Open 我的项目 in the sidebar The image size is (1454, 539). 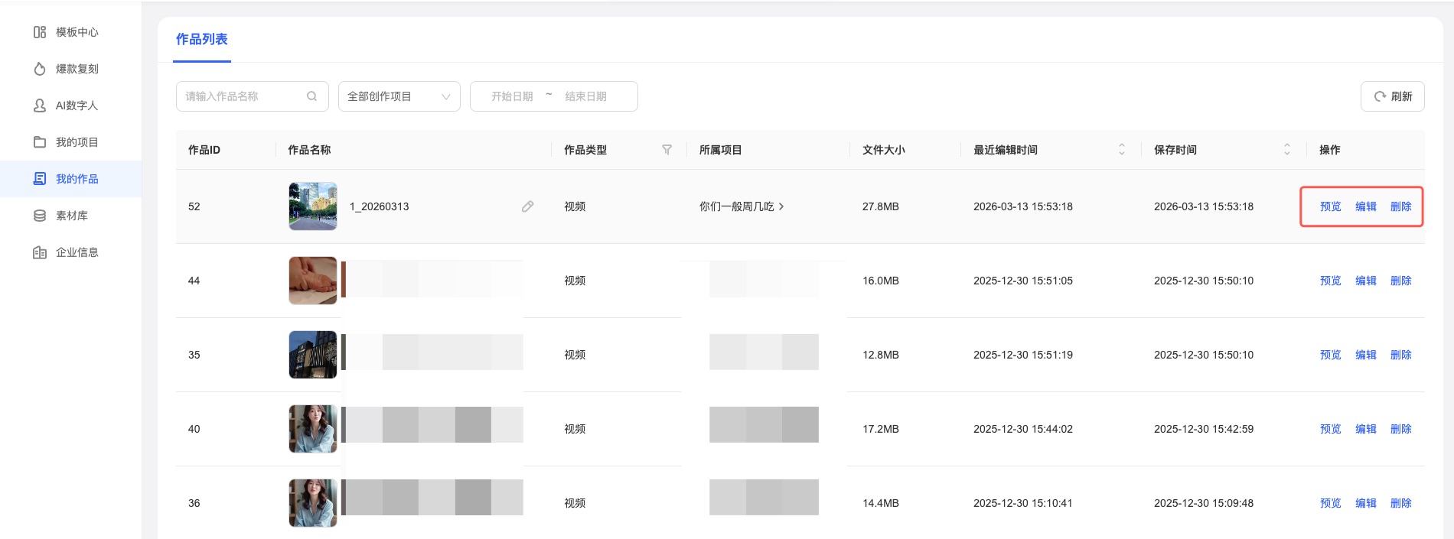coord(77,142)
